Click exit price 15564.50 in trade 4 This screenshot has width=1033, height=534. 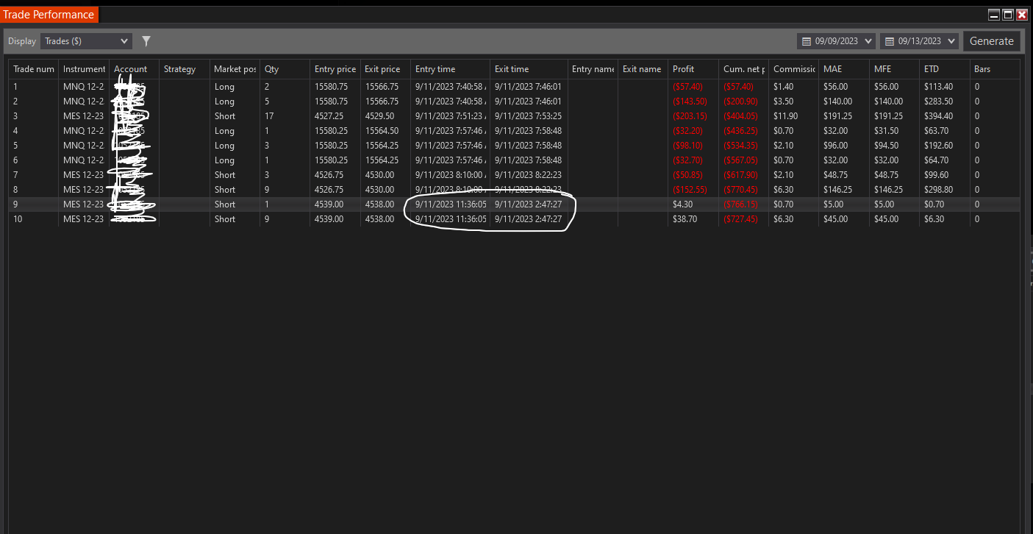(382, 131)
